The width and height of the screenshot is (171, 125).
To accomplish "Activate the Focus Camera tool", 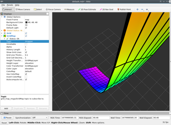I will pyautogui.click(x=53, y=10).
